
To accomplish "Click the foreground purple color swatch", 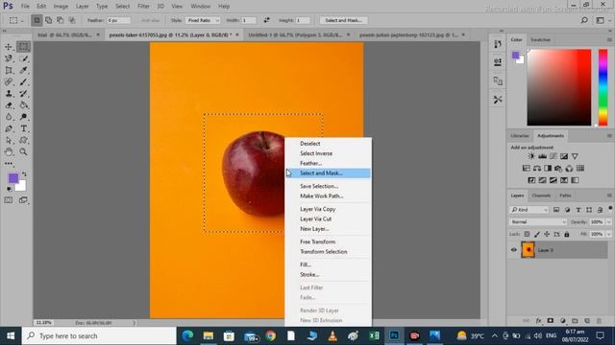I will pyautogui.click(x=13, y=178).
